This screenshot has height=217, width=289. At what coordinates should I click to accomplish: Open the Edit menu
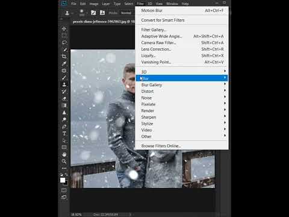point(82,4)
